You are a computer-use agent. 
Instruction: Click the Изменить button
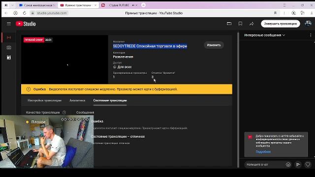[x=214, y=45]
